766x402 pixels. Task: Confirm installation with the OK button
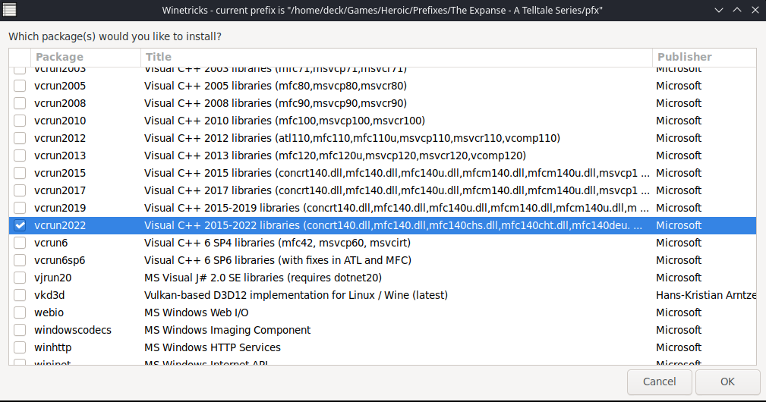click(727, 382)
